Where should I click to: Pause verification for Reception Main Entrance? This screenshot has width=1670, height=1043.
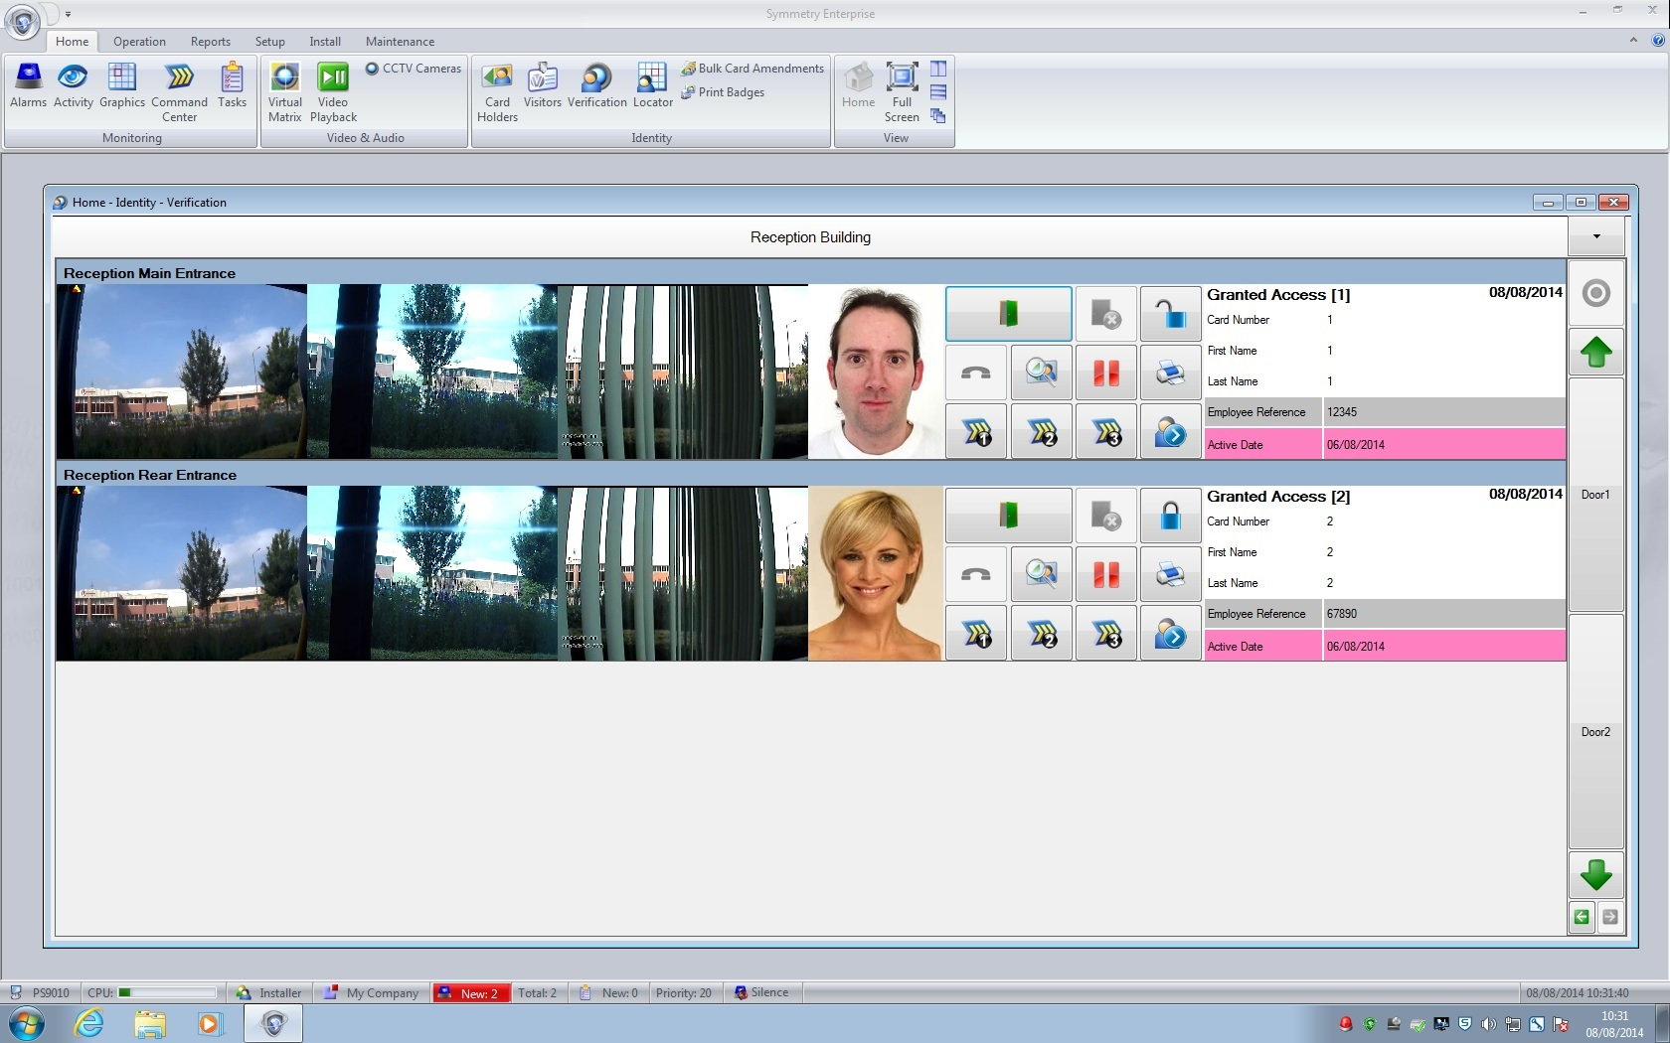[1105, 372]
